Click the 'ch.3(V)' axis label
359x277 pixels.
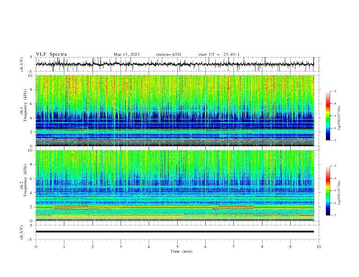tap(21, 232)
